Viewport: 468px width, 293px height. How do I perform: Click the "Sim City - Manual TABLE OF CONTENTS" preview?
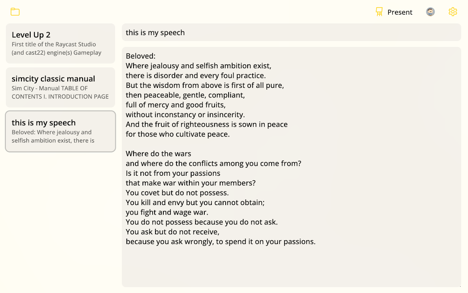60,92
